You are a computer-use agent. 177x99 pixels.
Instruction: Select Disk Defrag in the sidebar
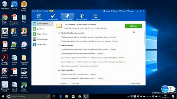pyautogui.click(x=42, y=29)
